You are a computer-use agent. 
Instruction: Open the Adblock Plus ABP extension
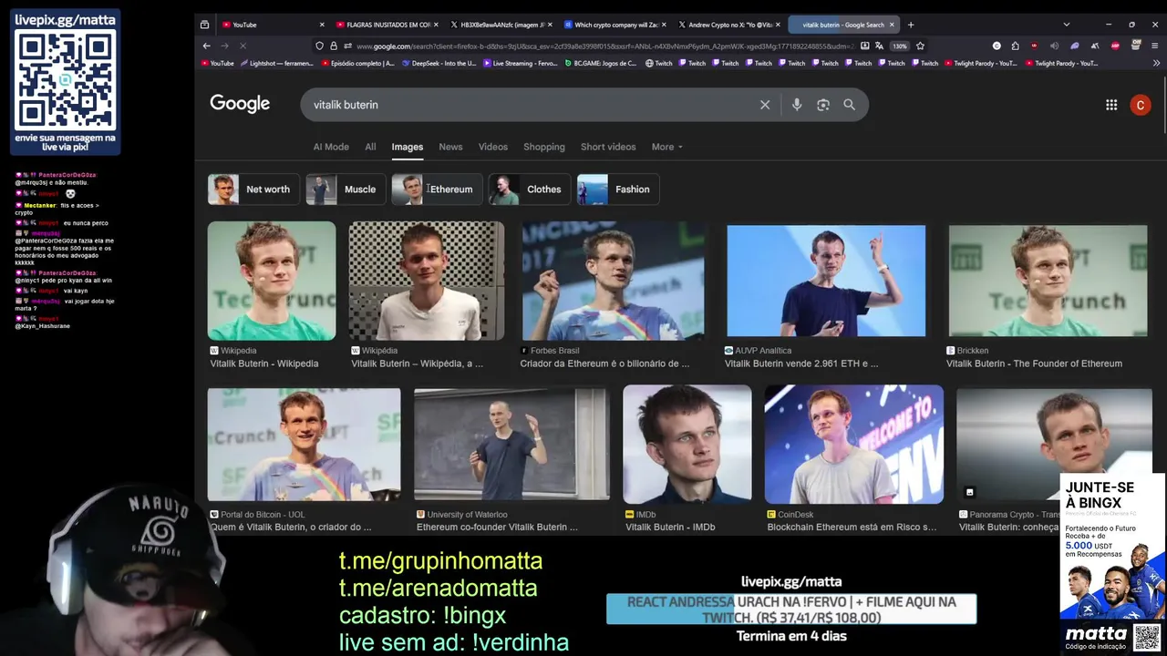pos(1115,46)
